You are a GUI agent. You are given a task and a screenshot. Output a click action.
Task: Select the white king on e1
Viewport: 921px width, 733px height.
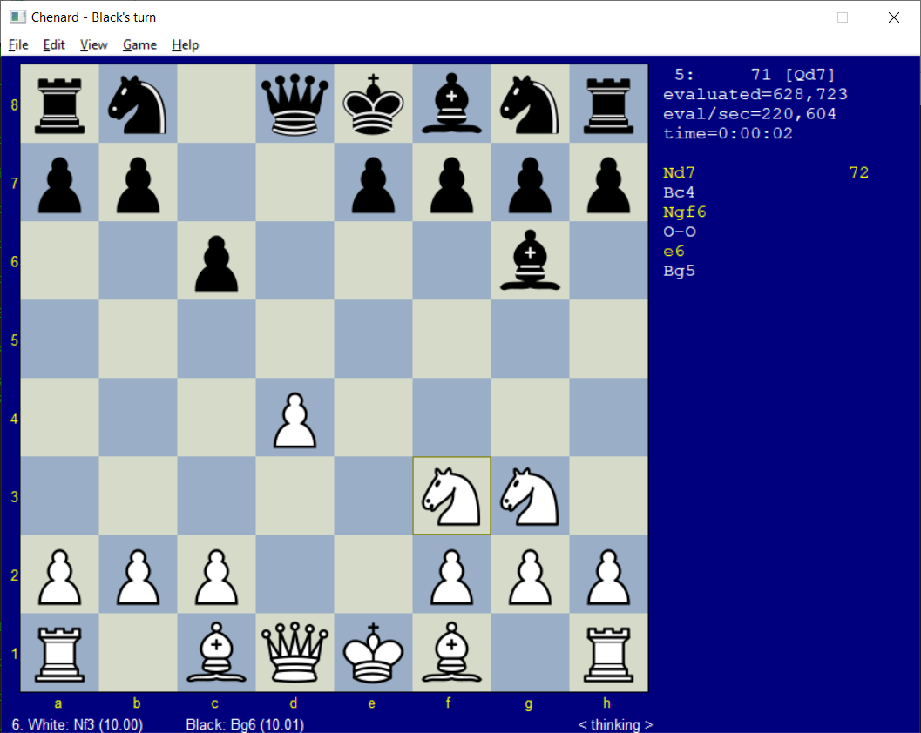tap(373, 653)
